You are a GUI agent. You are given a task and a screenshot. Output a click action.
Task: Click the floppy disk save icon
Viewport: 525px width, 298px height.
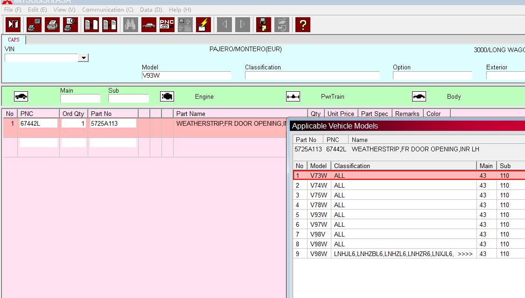264,24
